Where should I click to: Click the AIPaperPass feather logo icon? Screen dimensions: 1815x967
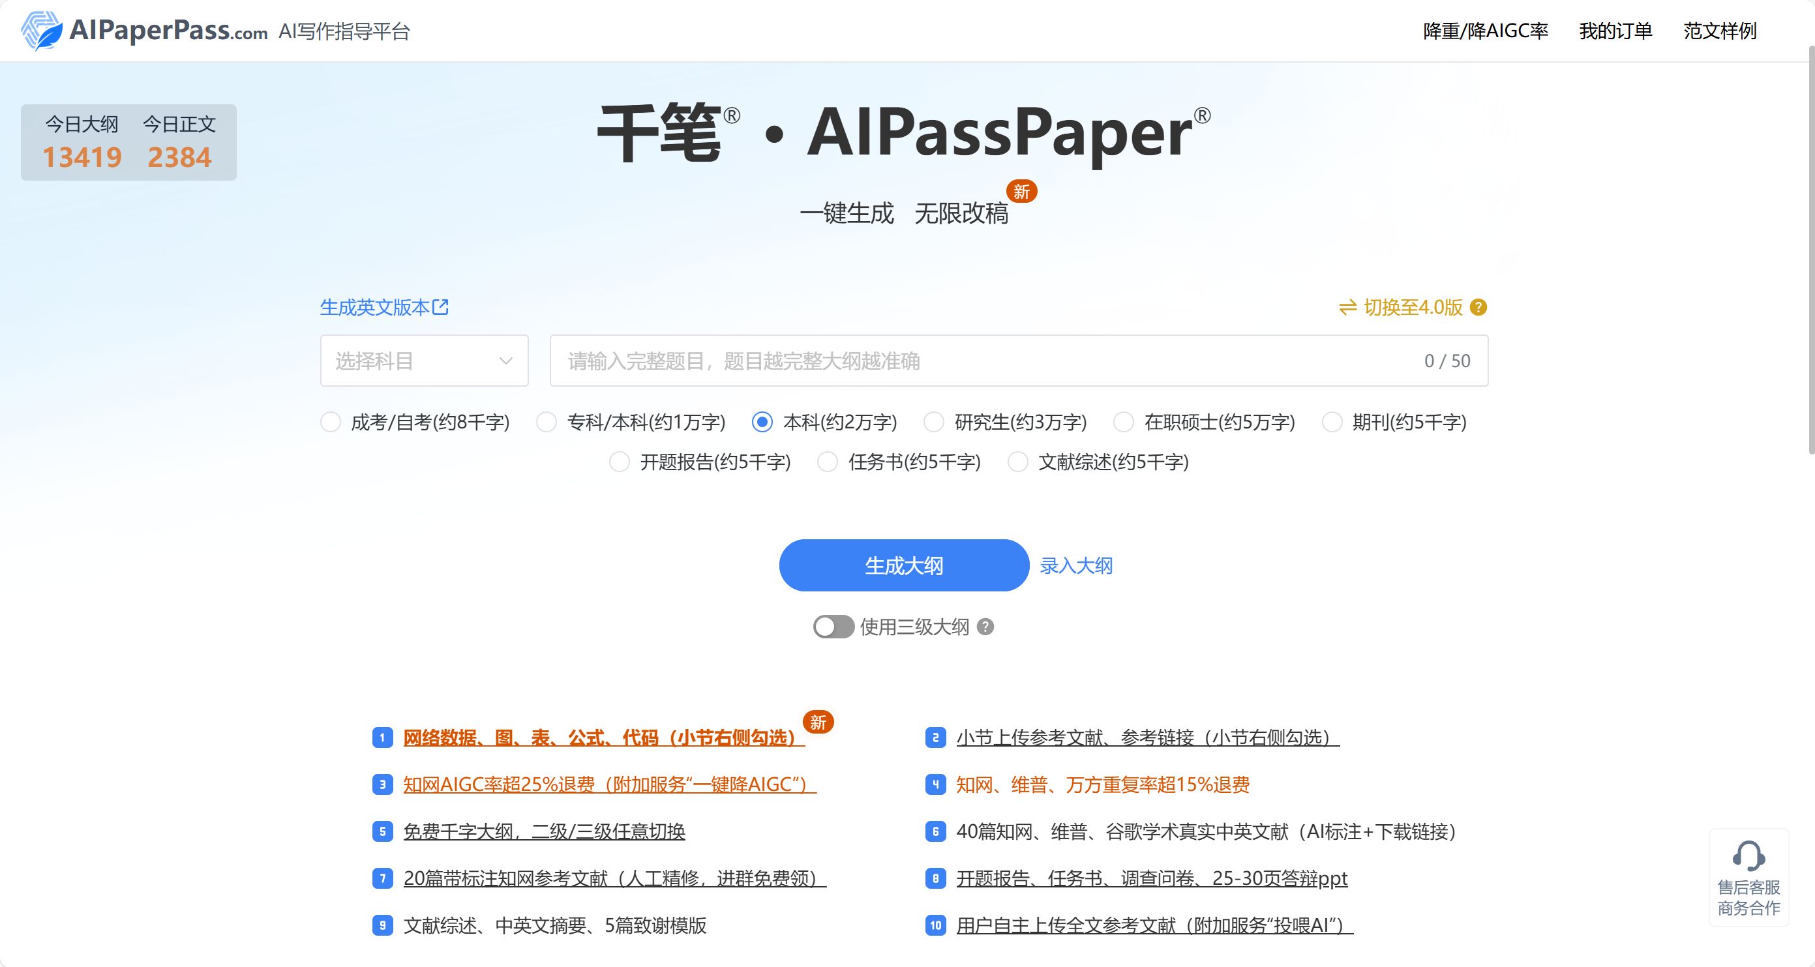click(42, 30)
